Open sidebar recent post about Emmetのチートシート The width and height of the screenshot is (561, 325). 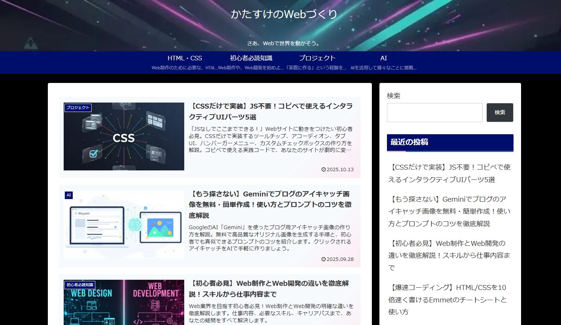point(448,300)
